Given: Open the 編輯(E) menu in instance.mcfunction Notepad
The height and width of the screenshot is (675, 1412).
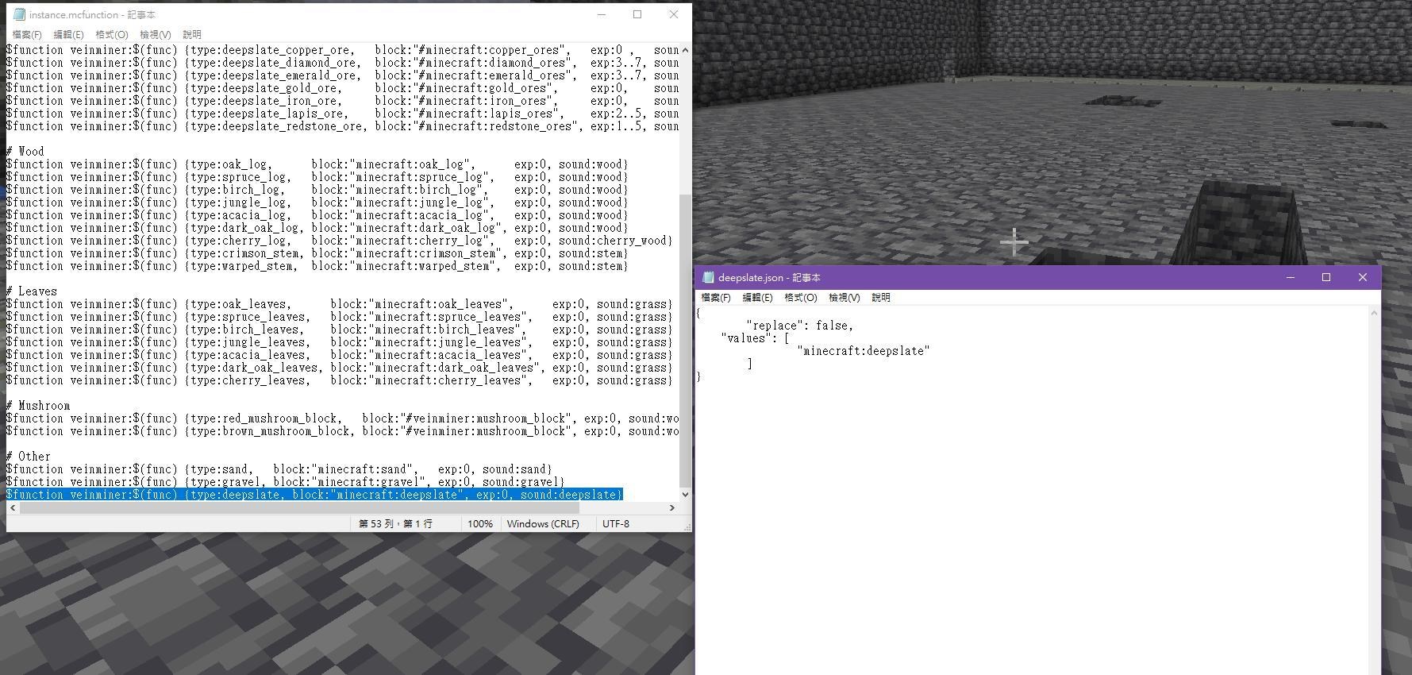Looking at the screenshot, I should click(68, 34).
